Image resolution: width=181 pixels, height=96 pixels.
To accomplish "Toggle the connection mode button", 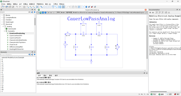I will pos(59,7).
